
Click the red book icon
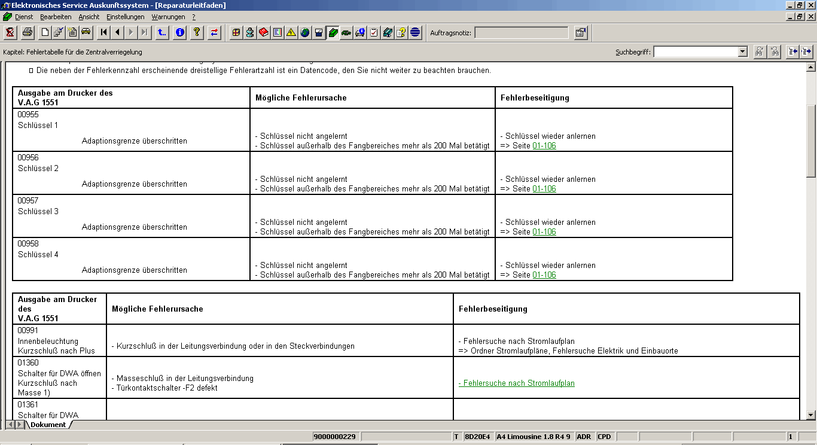(264, 32)
